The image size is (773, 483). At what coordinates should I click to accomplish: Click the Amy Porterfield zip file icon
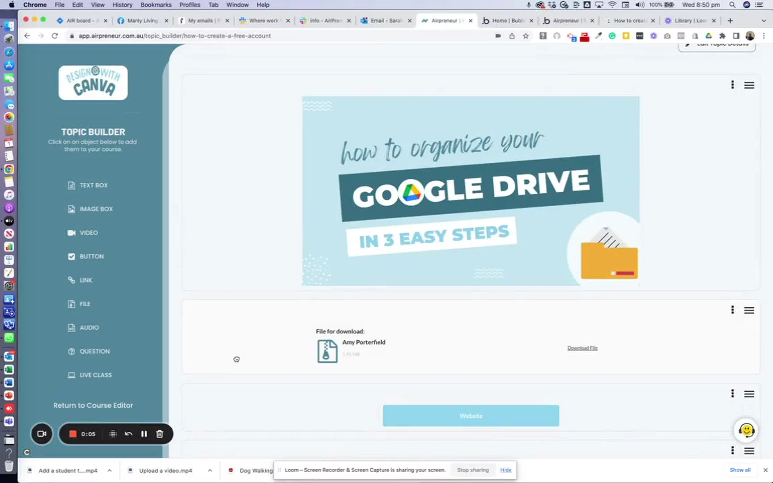pyautogui.click(x=327, y=351)
